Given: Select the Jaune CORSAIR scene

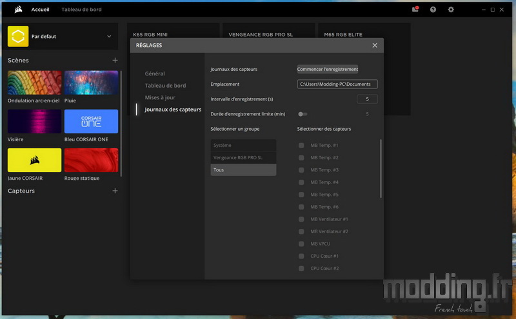Looking at the screenshot, I should pos(35,160).
